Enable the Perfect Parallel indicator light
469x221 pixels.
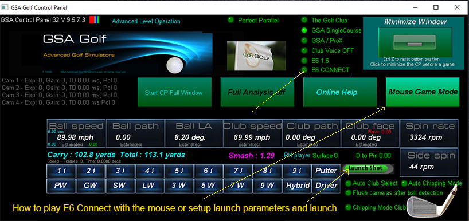coord(230,20)
